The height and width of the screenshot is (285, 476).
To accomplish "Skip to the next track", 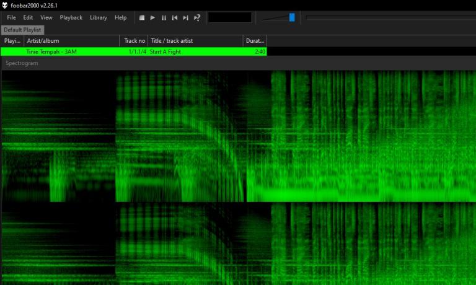I will pyautogui.click(x=185, y=17).
